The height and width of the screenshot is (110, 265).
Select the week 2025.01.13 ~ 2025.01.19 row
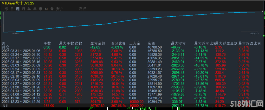(x=132, y=91)
